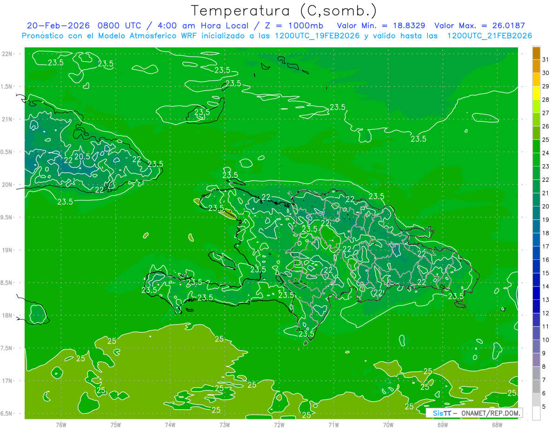Click the '70W' longitude axis label
558x431 pixels.
tap(388, 424)
